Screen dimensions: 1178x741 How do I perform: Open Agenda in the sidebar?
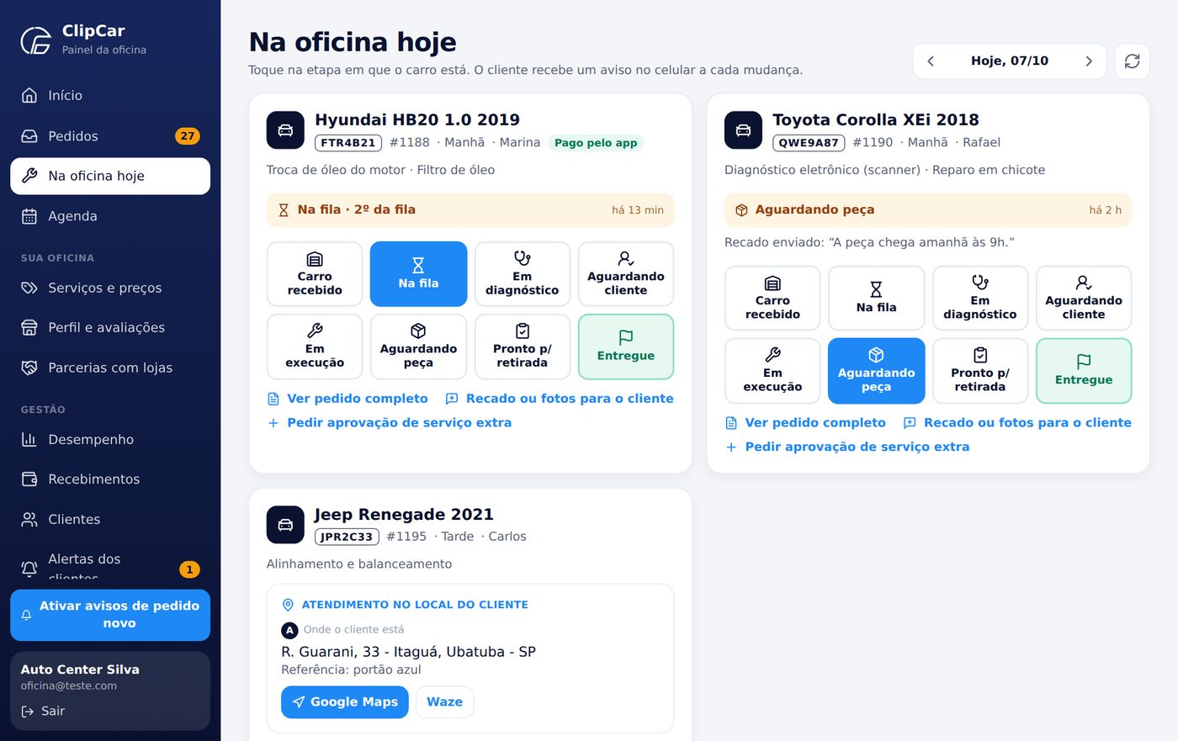tap(110, 216)
